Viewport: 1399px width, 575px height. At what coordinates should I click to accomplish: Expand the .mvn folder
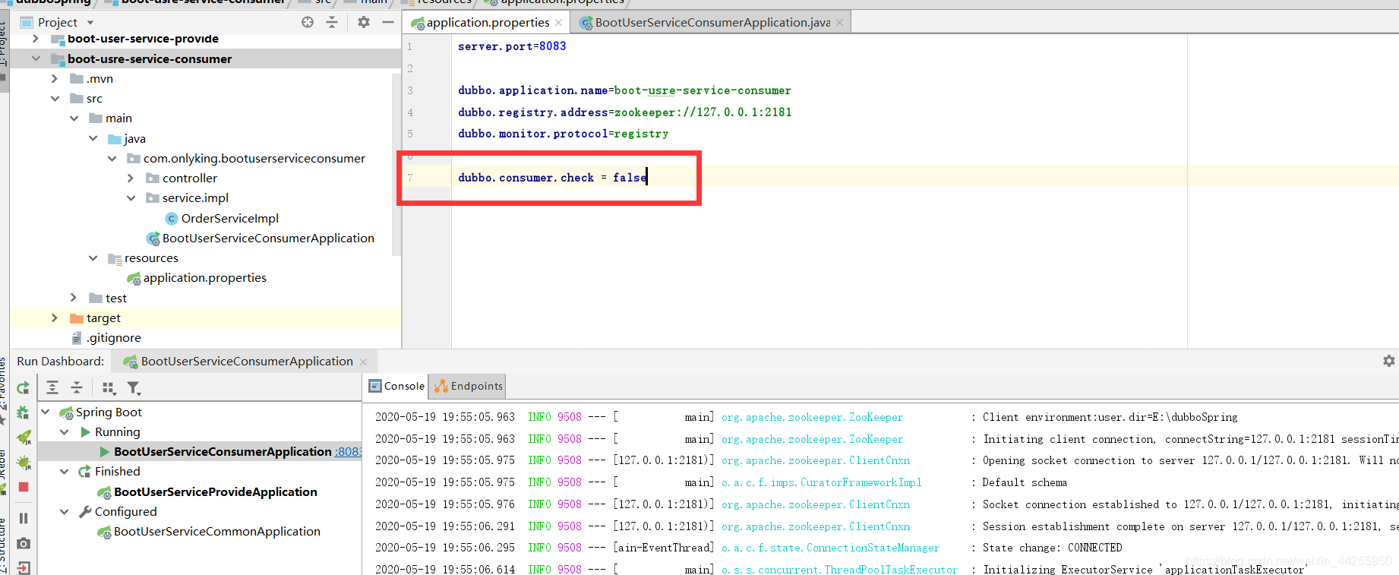55,78
